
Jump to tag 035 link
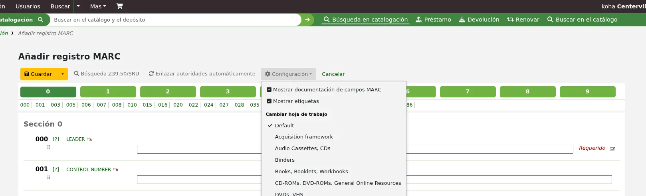click(x=255, y=105)
